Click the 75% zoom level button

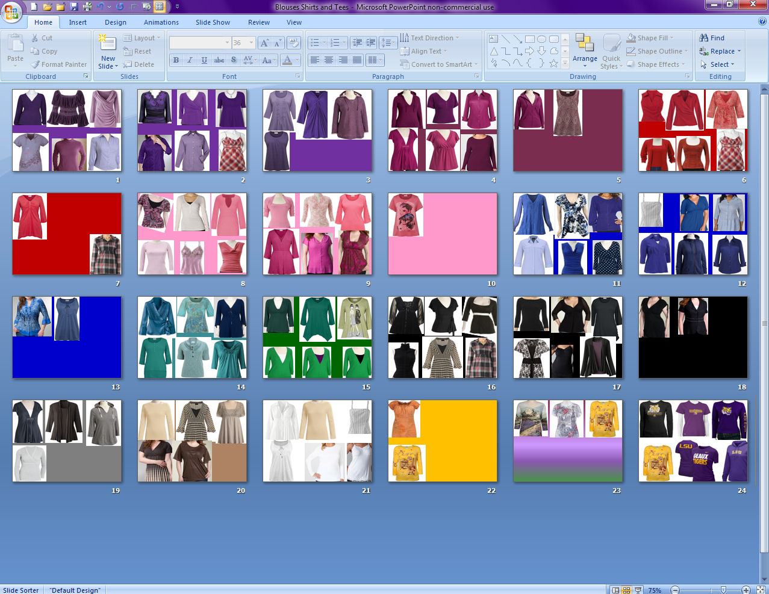[x=655, y=590]
